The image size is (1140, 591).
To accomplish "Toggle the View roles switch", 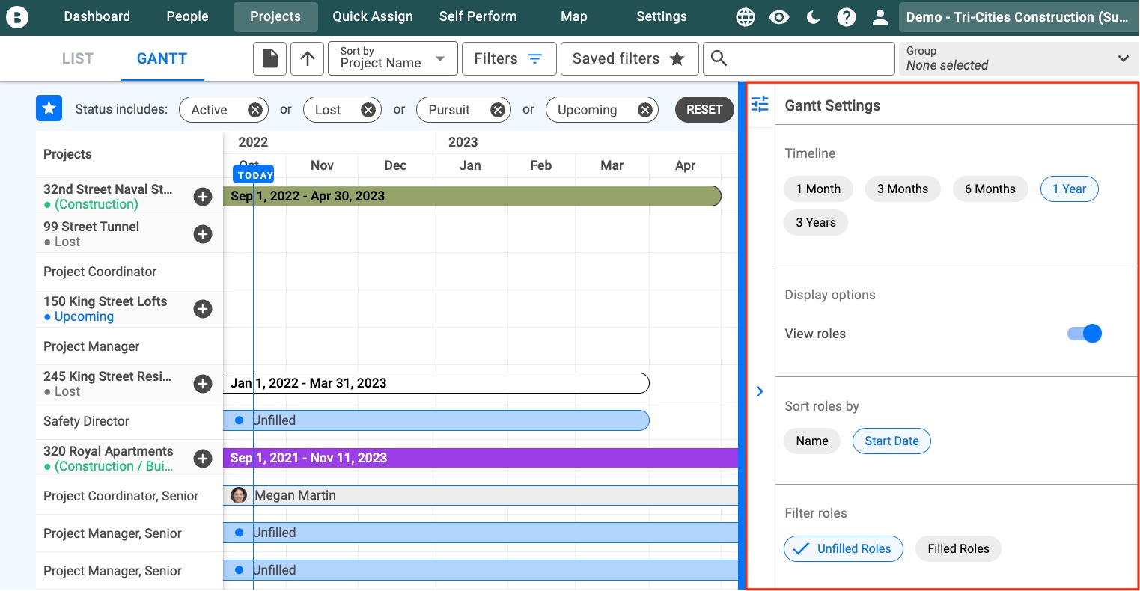I will tap(1085, 334).
